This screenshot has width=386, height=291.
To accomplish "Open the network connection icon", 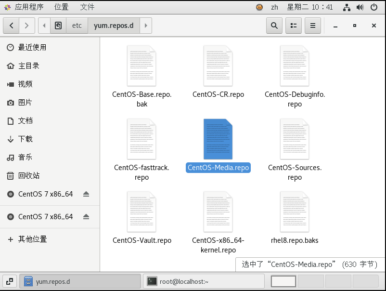I will 347,7.
